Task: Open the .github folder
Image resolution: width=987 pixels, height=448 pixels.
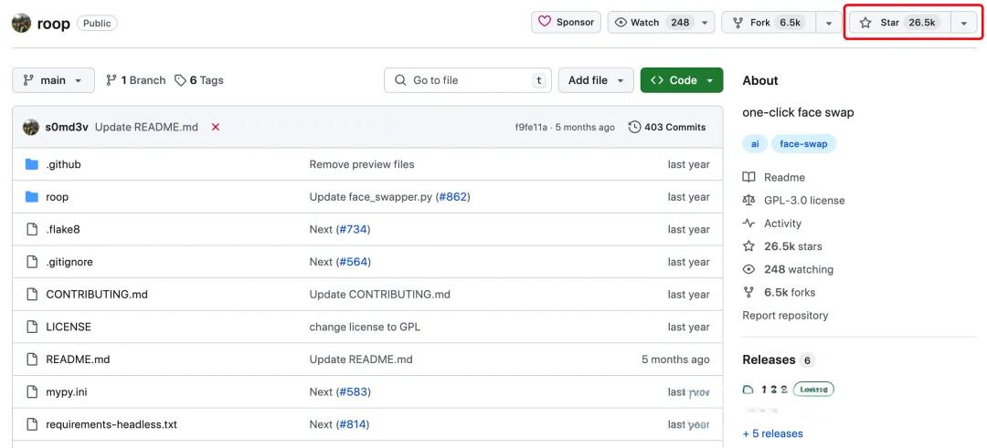Action: click(x=64, y=164)
